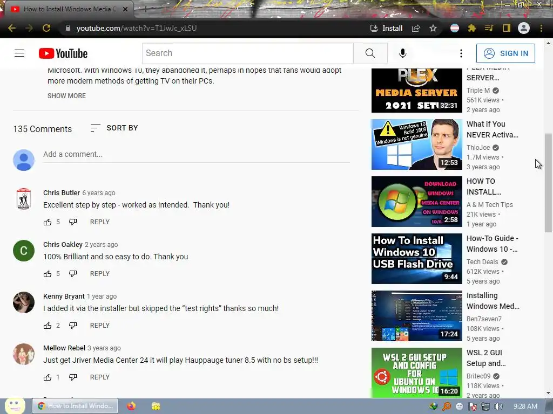The image size is (553, 414).
Task: Click the ThioJoe channel name
Action: pyautogui.click(x=478, y=148)
